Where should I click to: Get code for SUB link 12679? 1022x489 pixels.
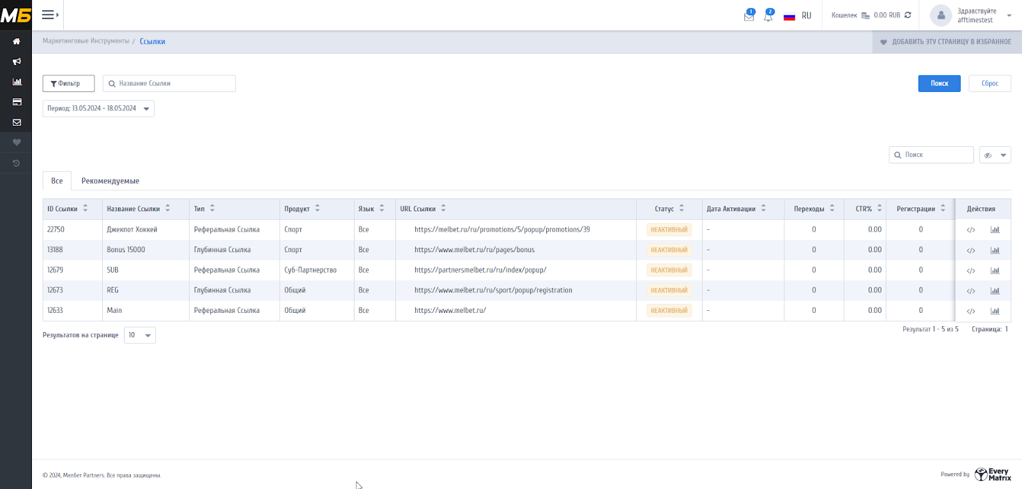point(971,271)
